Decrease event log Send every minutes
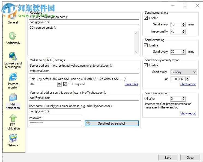203x162 pixels. tap(184, 53)
